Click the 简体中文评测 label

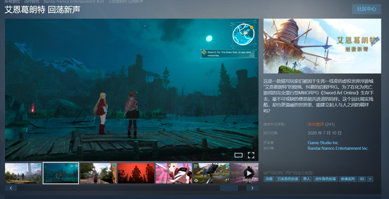tap(274, 124)
